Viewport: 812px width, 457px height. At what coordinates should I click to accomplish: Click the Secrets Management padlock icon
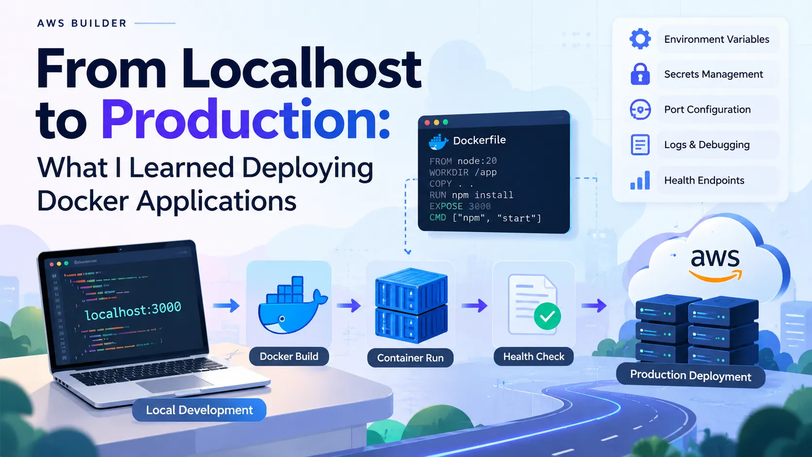[x=640, y=74]
